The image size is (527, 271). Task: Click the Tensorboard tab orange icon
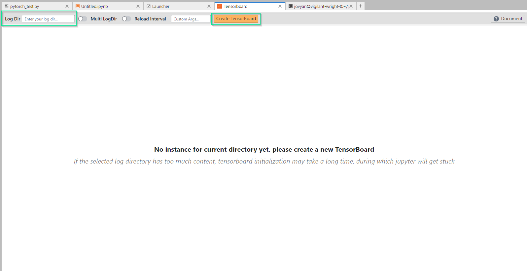220,6
